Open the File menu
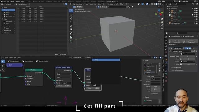 [5, 1]
